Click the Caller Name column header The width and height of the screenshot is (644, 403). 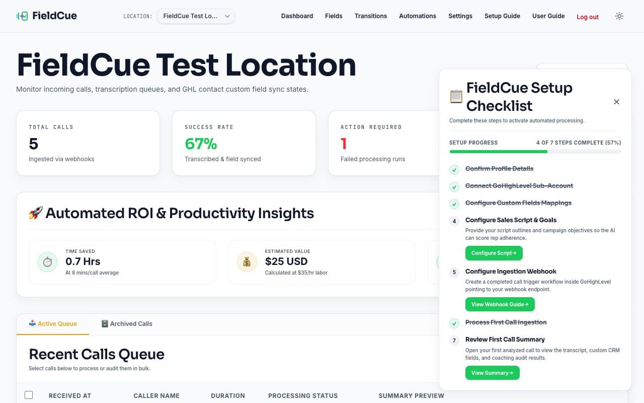click(x=156, y=395)
